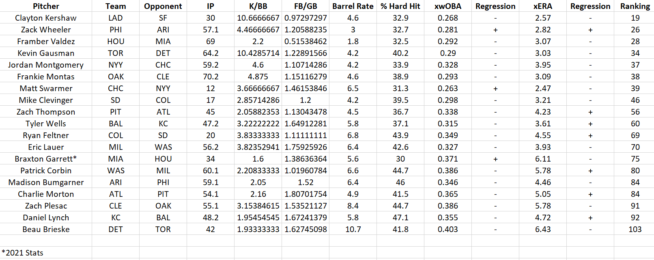654x260 pixels.
Task: Select the FB/GB value 0.51538462
Action: click(x=305, y=41)
